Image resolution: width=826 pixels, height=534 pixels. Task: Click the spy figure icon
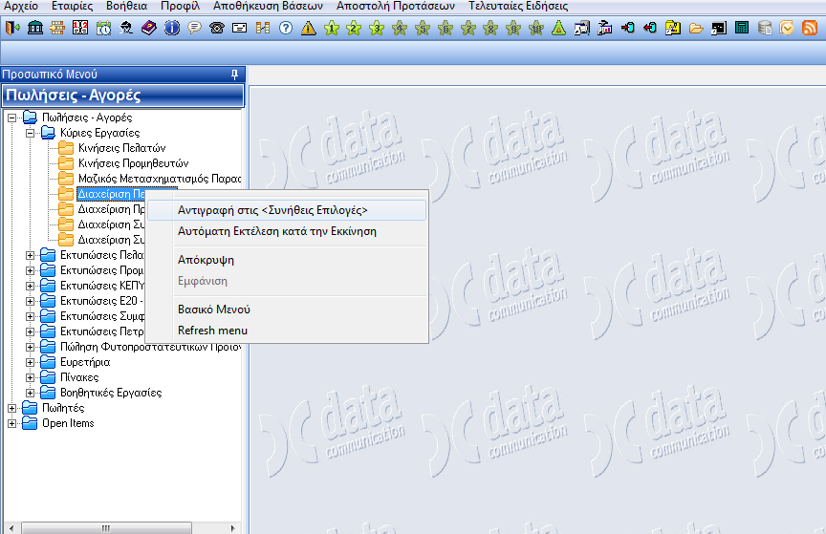point(126,28)
